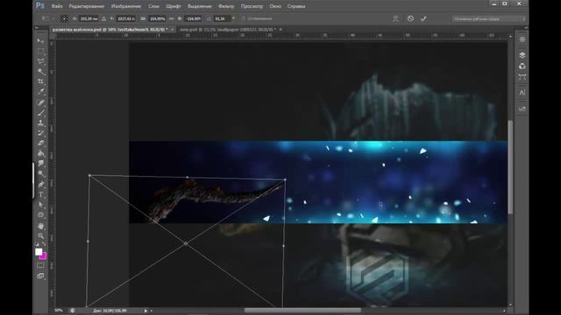
Task: Cancel the transform in the options bar
Action: click(410, 18)
